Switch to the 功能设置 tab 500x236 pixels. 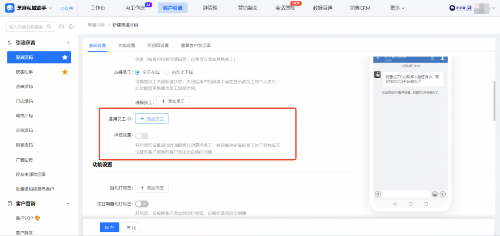126,45
